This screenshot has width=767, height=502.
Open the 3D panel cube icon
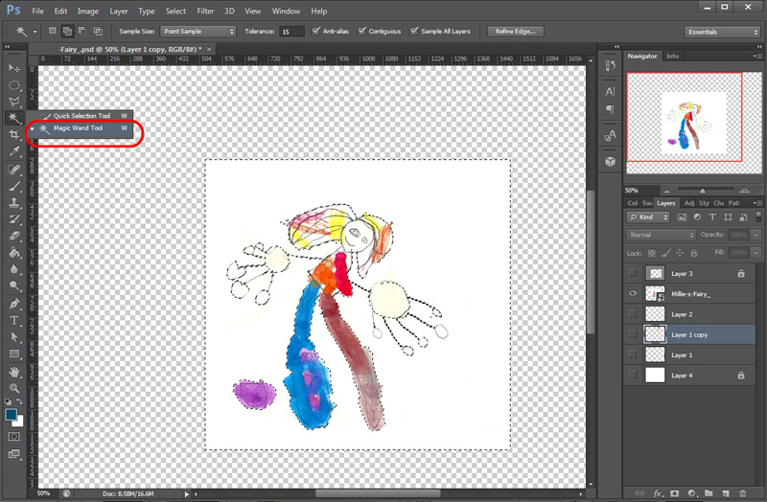click(x=610, y=161)
